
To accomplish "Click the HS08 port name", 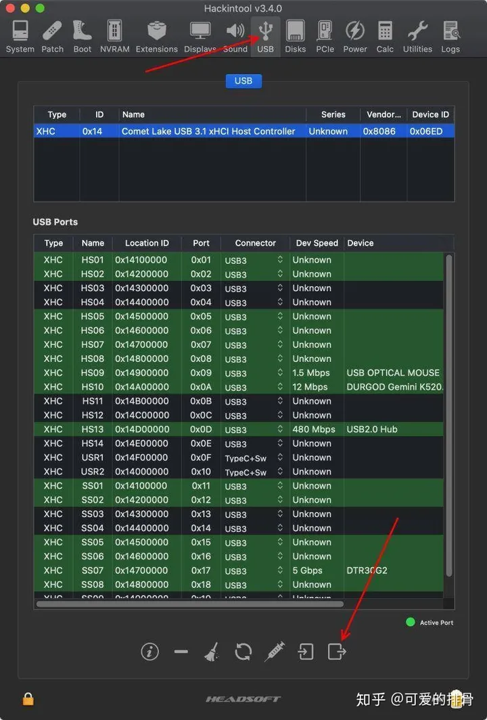I will click(93, 359).
